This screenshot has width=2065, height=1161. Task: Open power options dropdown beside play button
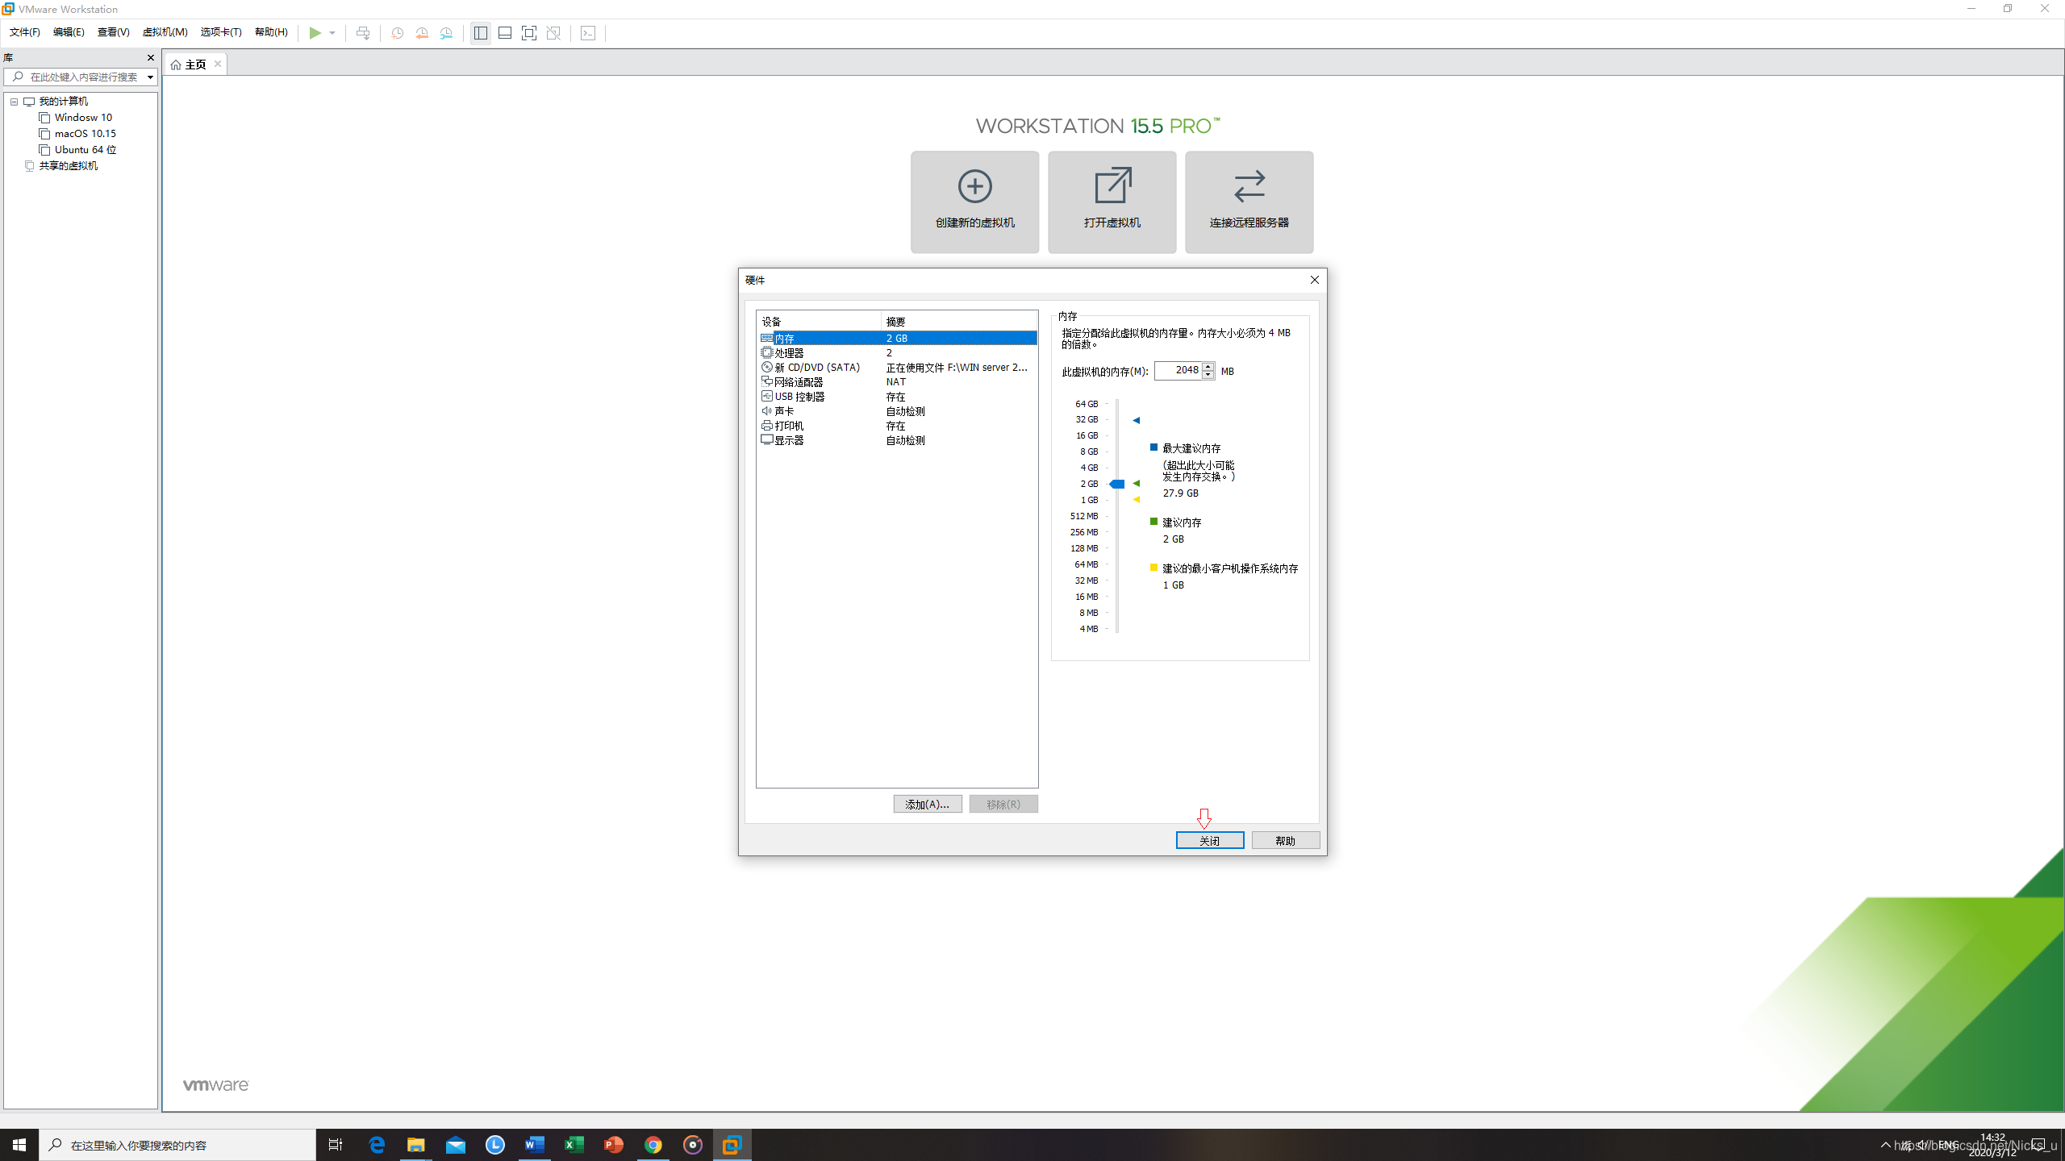pos(332,33)
